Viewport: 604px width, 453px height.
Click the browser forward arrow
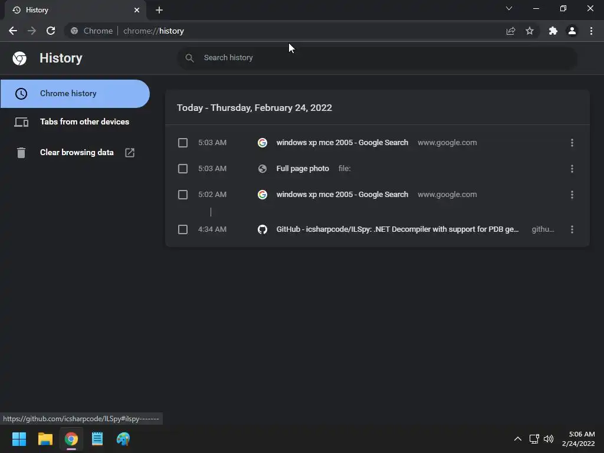32,31
